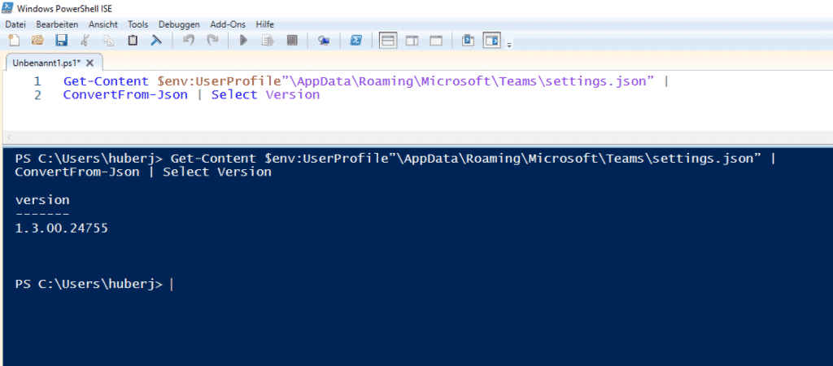Click the 'version' column header in the console

(x=42, y=200)
